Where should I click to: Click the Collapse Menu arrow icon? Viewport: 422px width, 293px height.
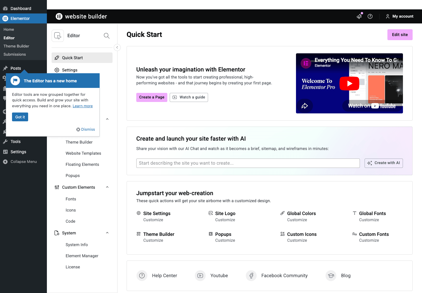point(5,162)
